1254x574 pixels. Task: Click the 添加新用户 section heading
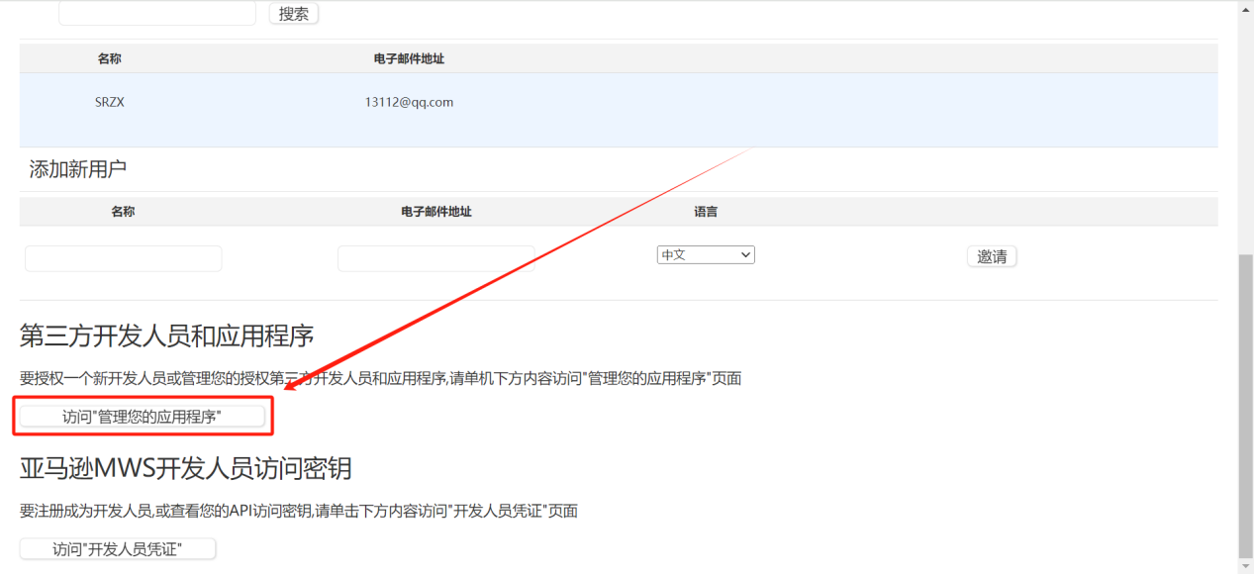[x=78, y=169]
